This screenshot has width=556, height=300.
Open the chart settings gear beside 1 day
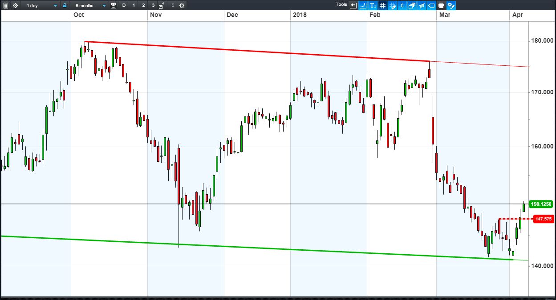15,5
